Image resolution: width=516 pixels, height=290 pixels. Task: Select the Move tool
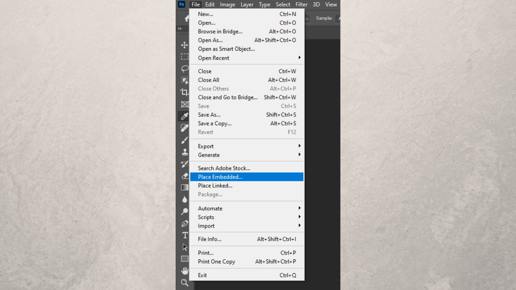pyautogui.click(x=185, y=45)
